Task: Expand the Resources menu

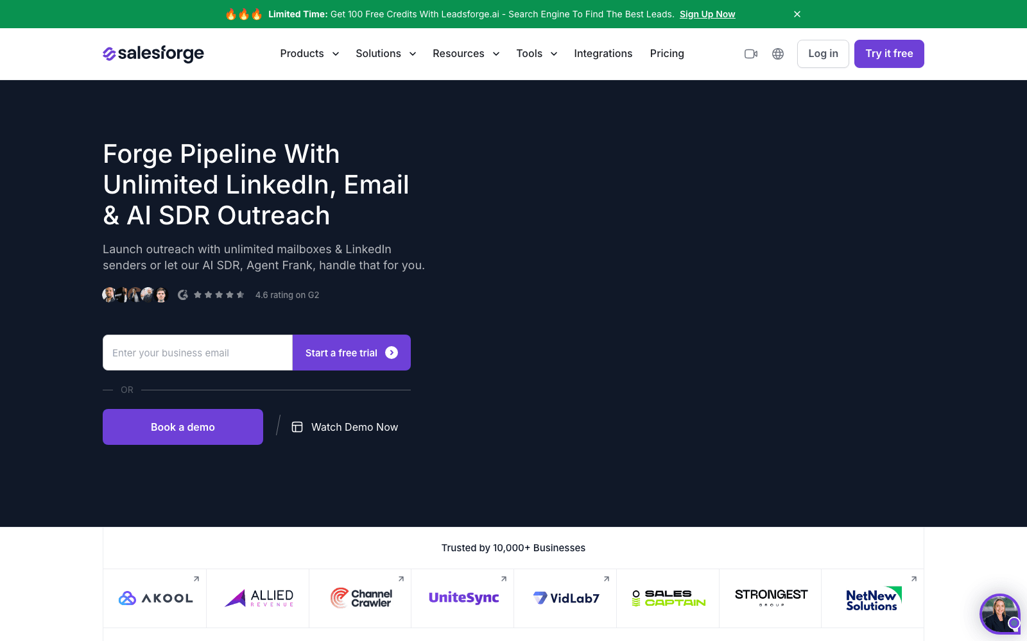Action: (x=466, y=54)
